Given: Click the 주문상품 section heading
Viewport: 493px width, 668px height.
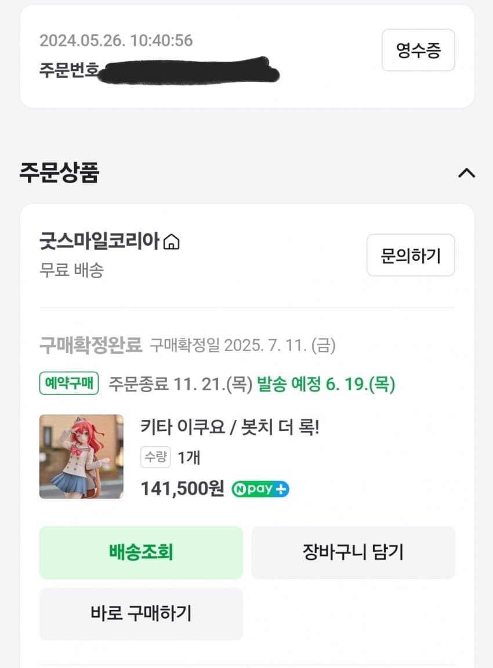Looking at the screenshot, I should click(59, 173).
